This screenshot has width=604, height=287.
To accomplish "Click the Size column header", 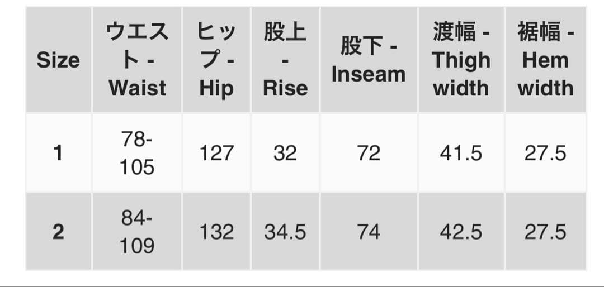I will [x=58, y=60].
